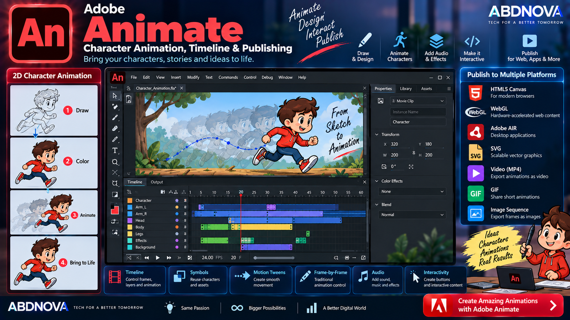Click the Instance Name input field
Screen dimensions: 570x320
[418, 112]
